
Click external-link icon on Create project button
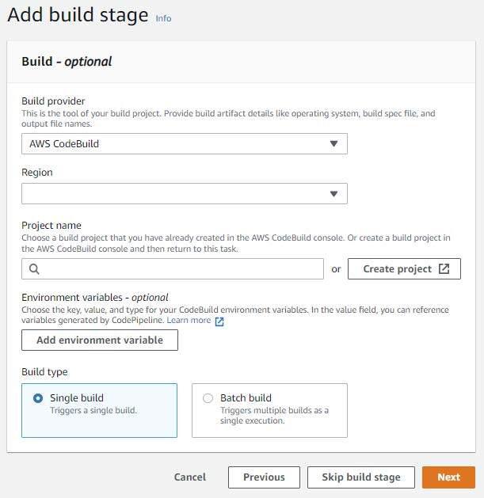pos(444,269)
